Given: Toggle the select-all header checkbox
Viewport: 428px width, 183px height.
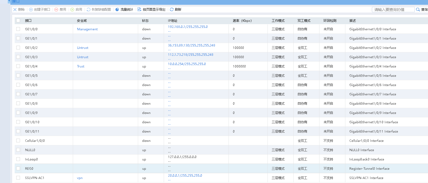Looking at the screenshot, I should coord(18,20).
